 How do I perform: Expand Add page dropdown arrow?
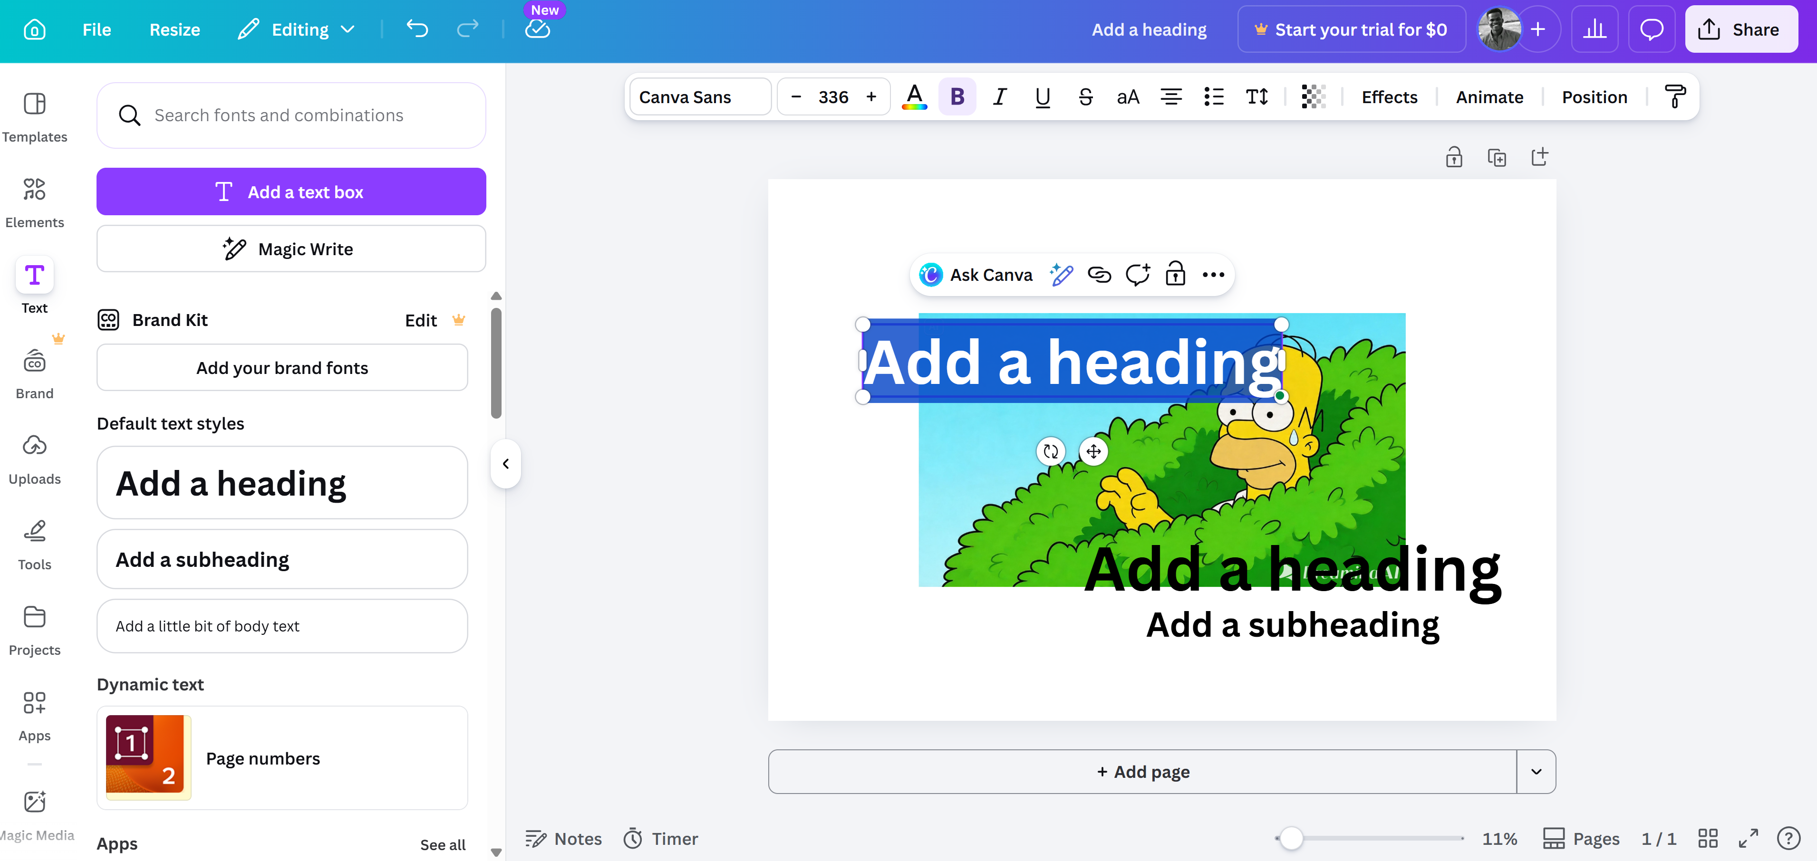tap(1536, 772)
